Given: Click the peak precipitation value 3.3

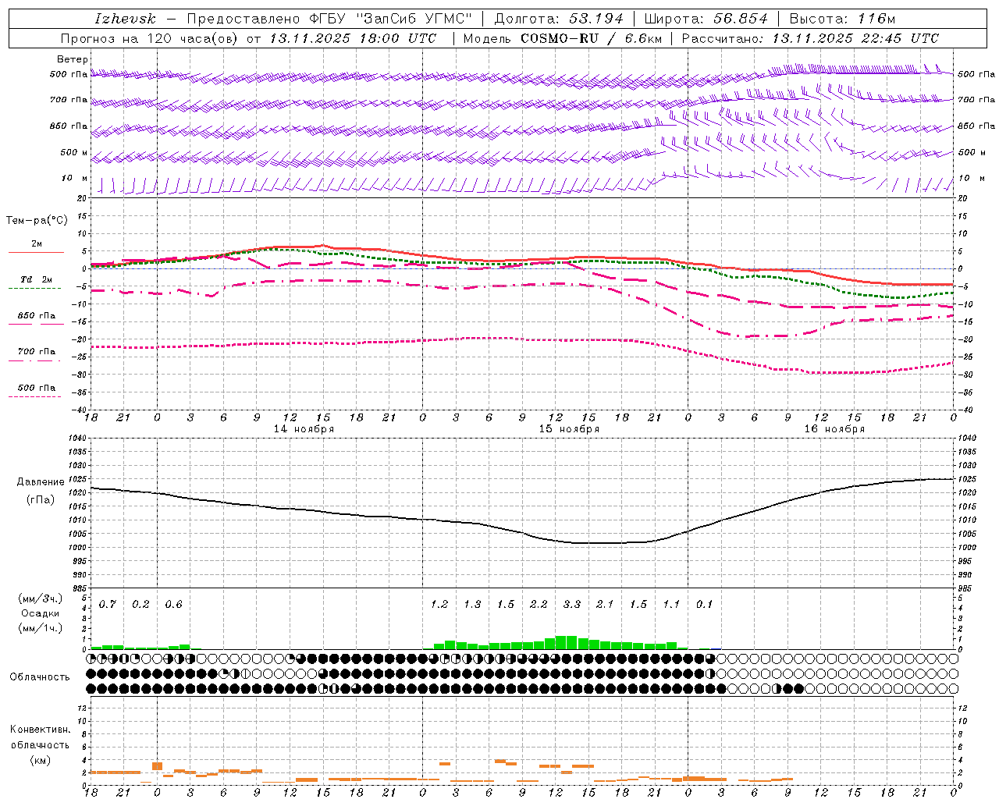Looking at the screenshot, I should [572, 605].
